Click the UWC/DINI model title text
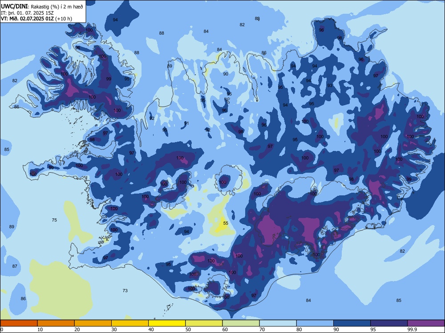 tap(14, 6)
